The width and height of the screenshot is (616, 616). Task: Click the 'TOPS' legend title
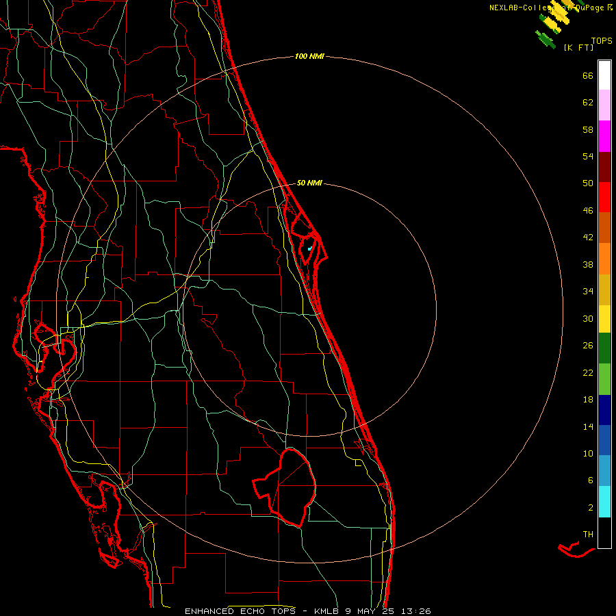(602, 41)
